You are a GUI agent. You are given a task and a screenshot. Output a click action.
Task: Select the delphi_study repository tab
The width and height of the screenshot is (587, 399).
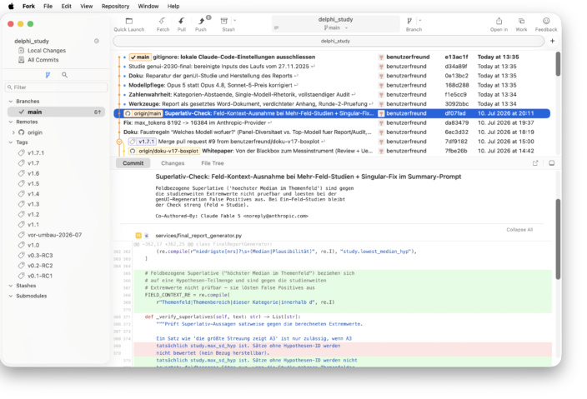(329, 41)
